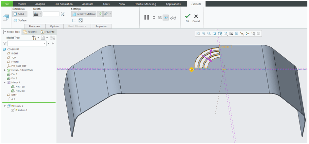
Task: Open the Placement panel tab
Action: pyautogui.click(x=35, y=26)
